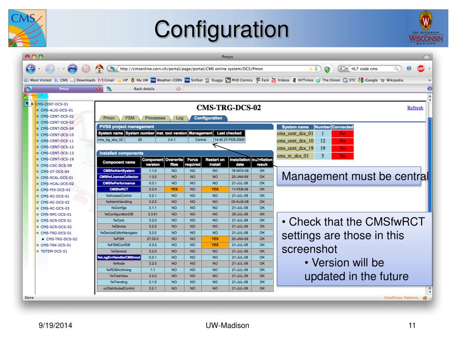
Task: Click the Sluggy bookmark
Action: pos(214,80)
